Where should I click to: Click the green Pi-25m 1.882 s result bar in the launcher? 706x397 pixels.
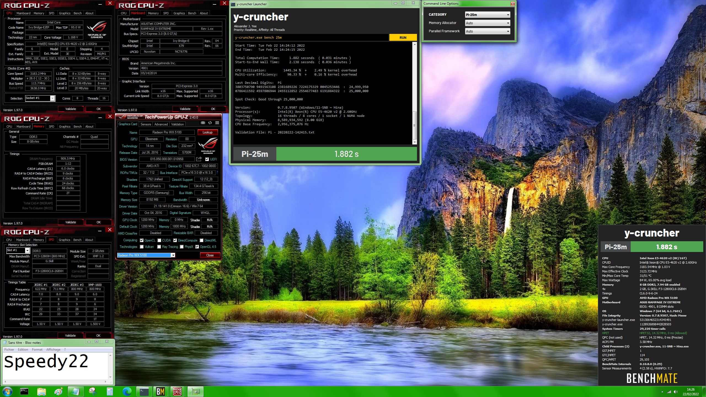[x=346, y=154]
